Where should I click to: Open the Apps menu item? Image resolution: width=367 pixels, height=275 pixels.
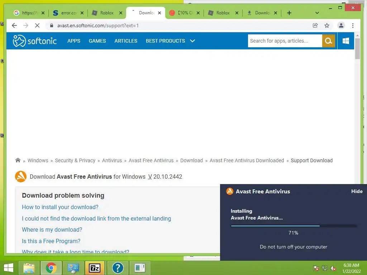pyautogui.click(x=74, y=41)
